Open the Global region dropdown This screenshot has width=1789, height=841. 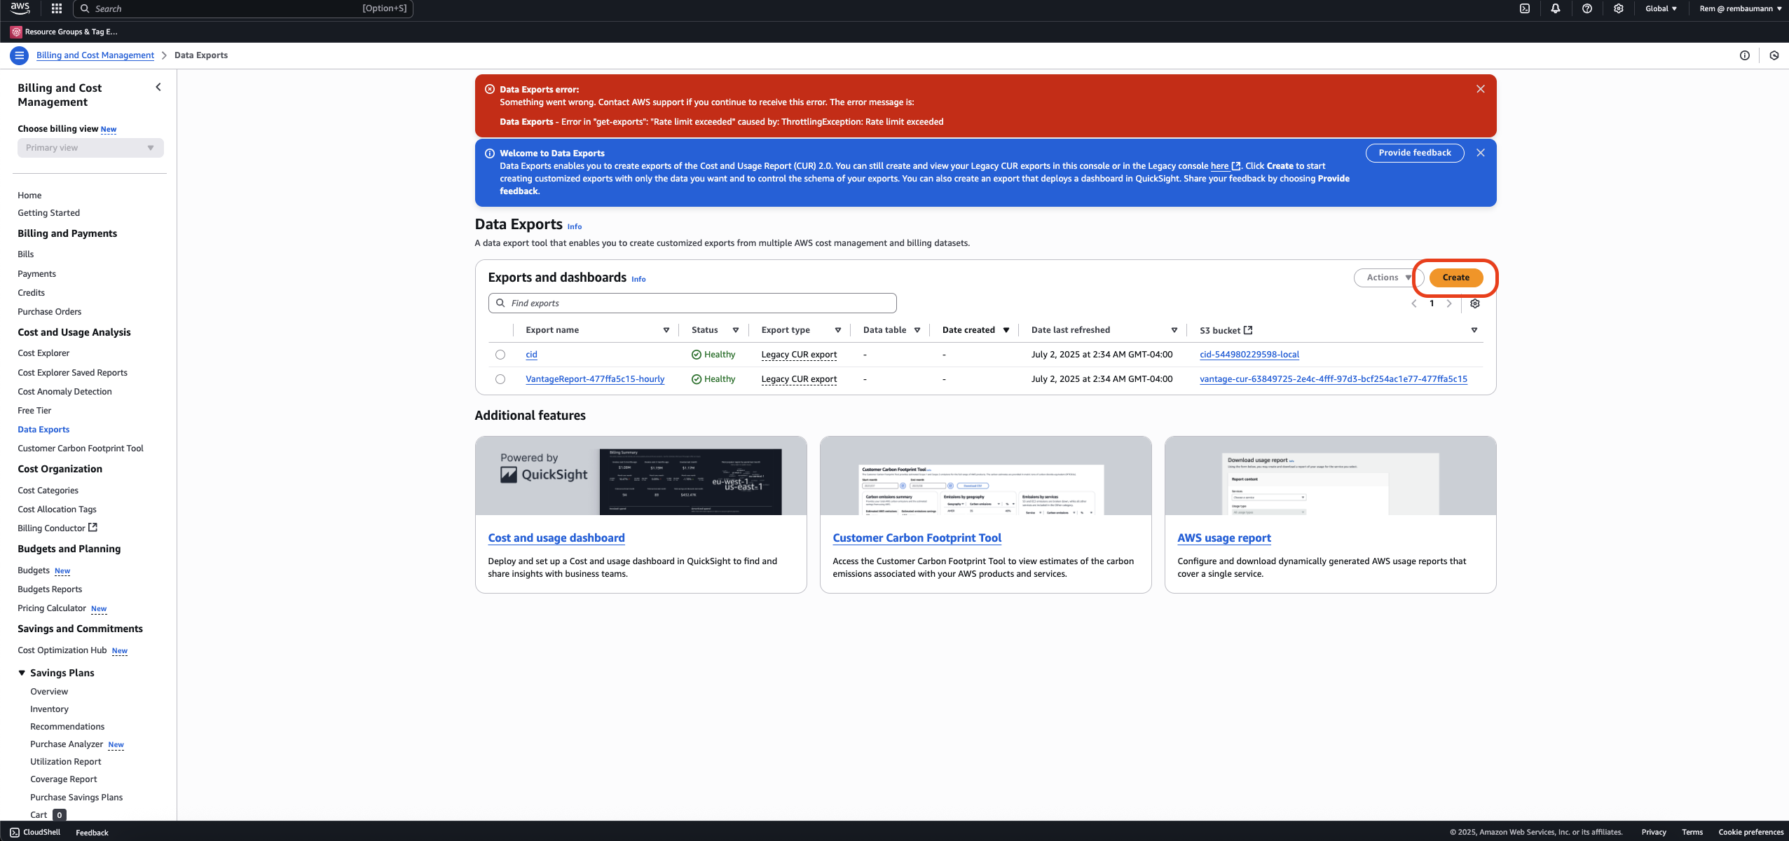(1661, 8)
